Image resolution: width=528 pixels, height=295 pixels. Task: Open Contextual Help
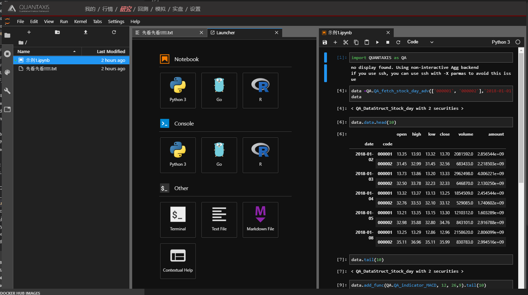click(178, 261)
